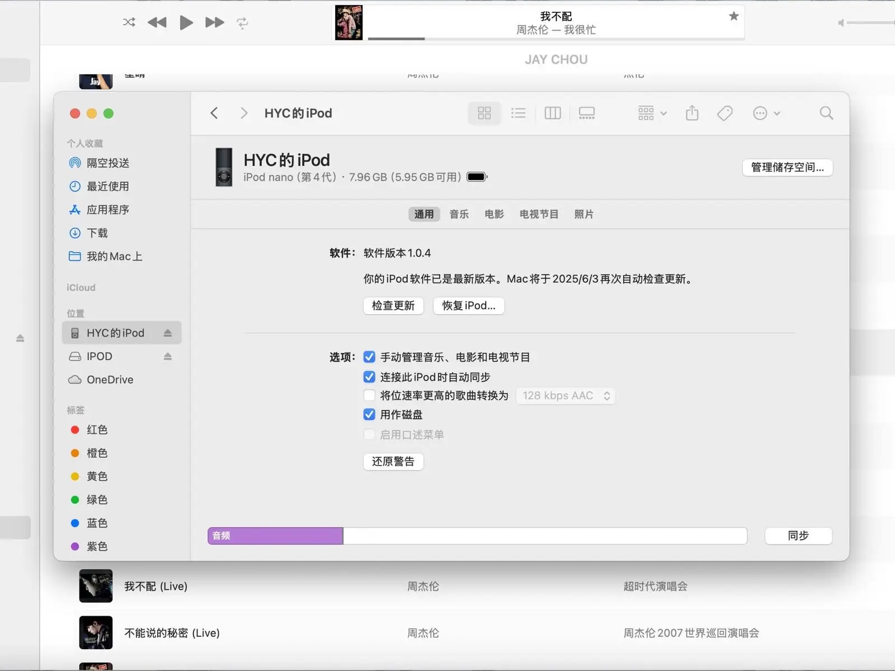The image size is (895, 671).
Task: Favorite the song with the star icon
Action: 734,16
